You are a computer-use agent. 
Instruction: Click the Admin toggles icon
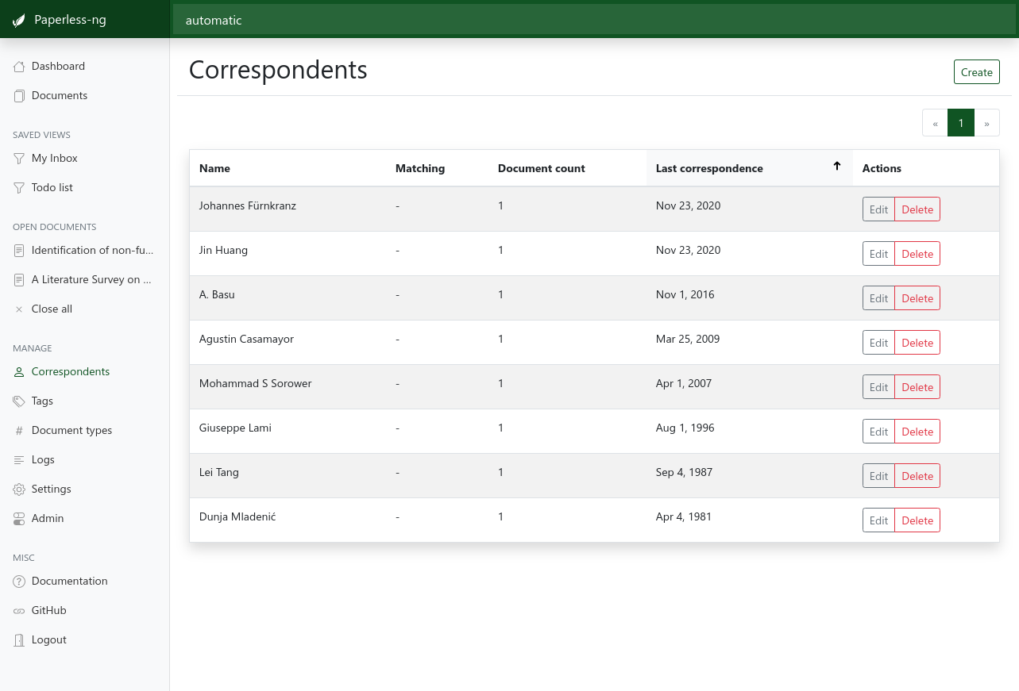(x=19, y=519)
